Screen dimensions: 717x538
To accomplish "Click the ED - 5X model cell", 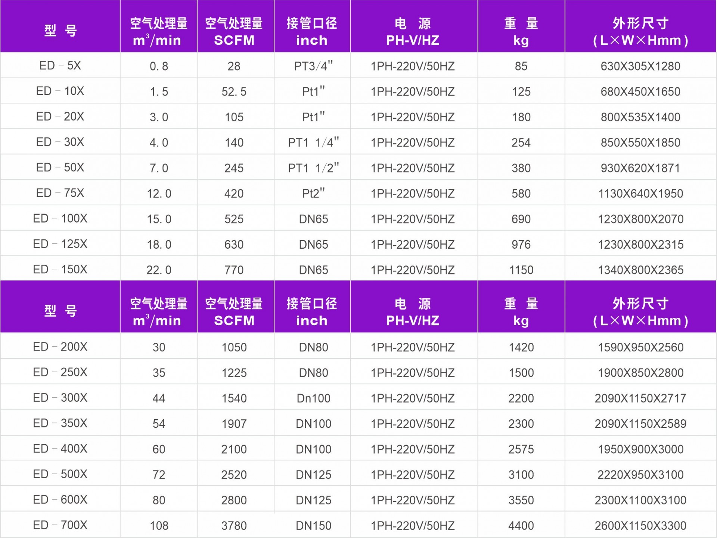I will pos(60,66).
